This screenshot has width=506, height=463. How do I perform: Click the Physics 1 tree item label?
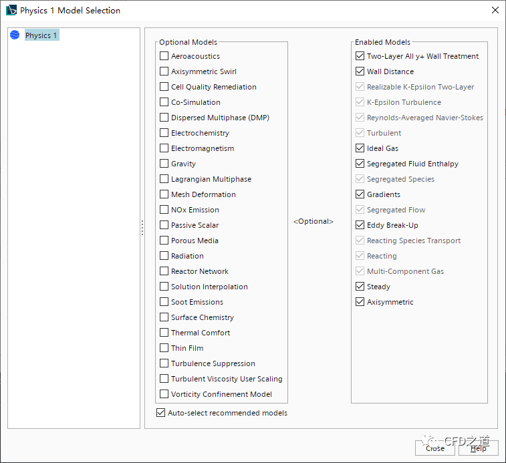pos(41,35)
